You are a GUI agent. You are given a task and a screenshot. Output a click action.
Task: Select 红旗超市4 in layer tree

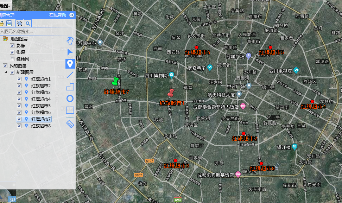[x=41, y=99]
